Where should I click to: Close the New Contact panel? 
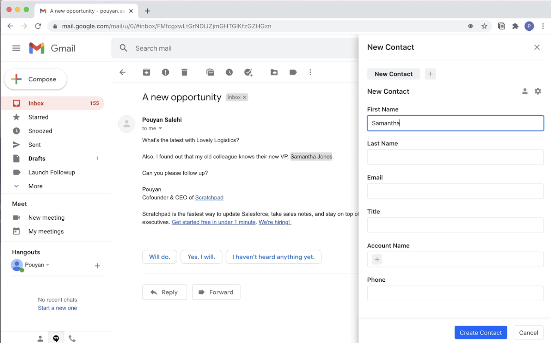click(537, 47)
